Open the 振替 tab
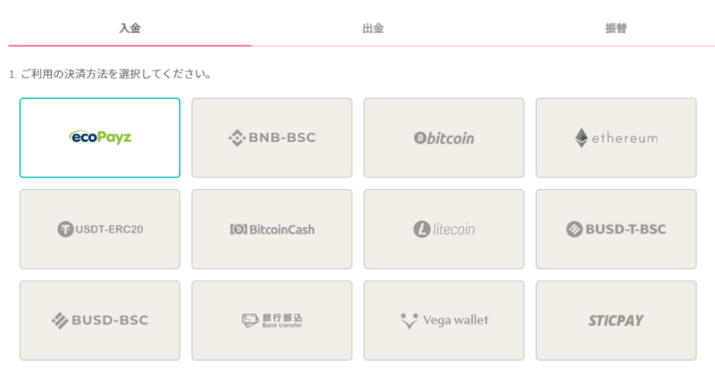The height and width of the screenshot is (372, 715). [x=616, y=28]
